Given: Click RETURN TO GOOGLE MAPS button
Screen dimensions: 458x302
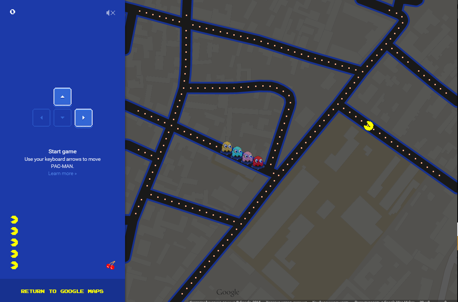Looking at the screenshot, I should click(62, 291).
